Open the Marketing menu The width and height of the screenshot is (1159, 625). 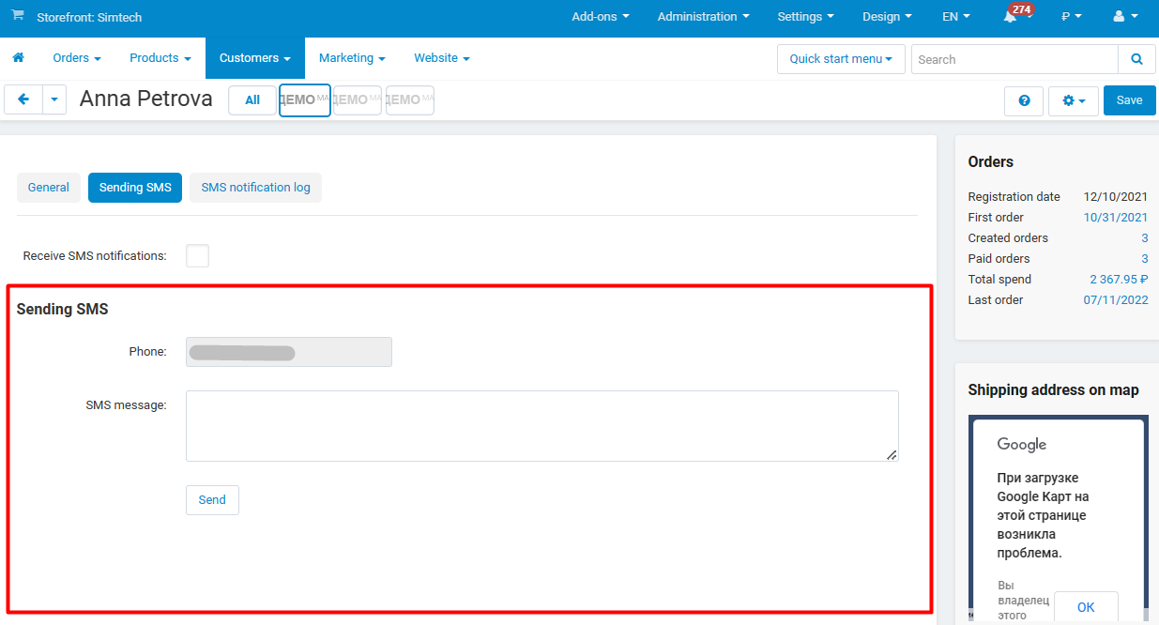point(352,58)
